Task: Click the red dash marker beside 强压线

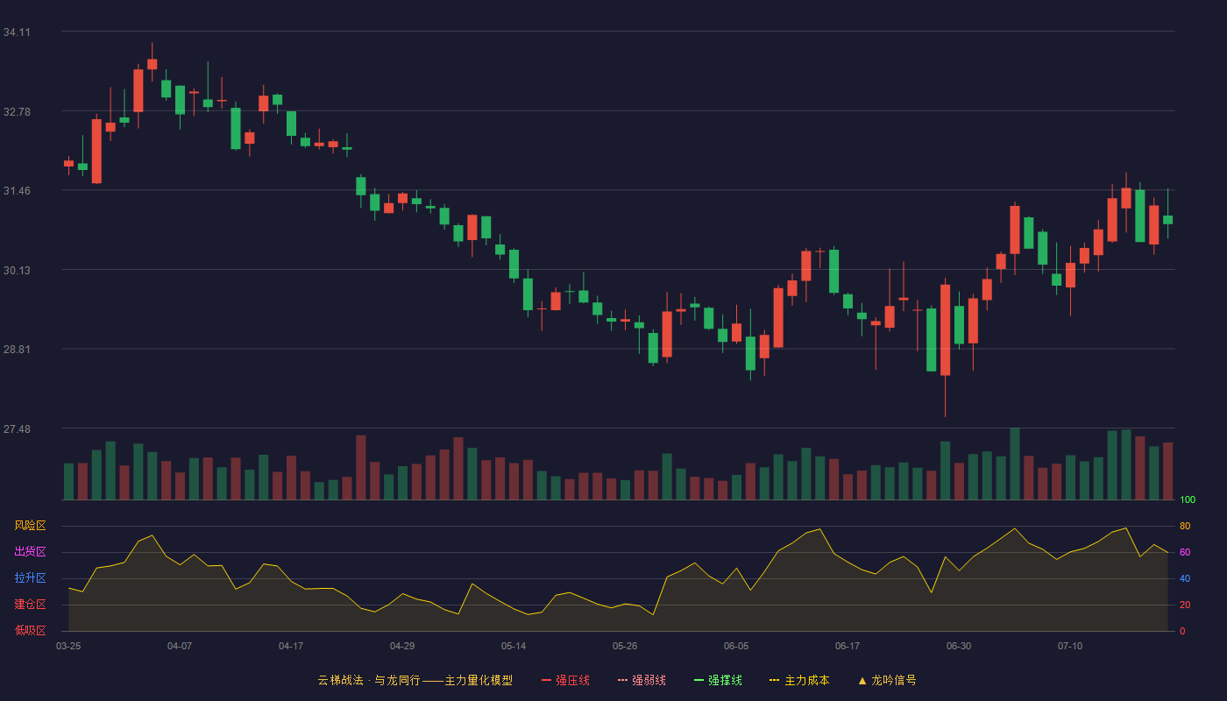Action: coord(546,680)
